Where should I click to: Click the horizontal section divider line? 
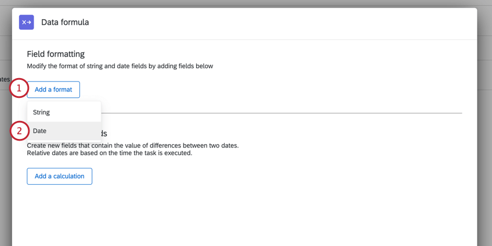(289, 113)
